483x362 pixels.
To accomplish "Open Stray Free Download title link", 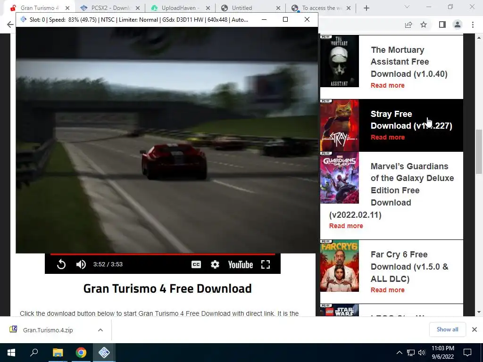I will point(411,120).
